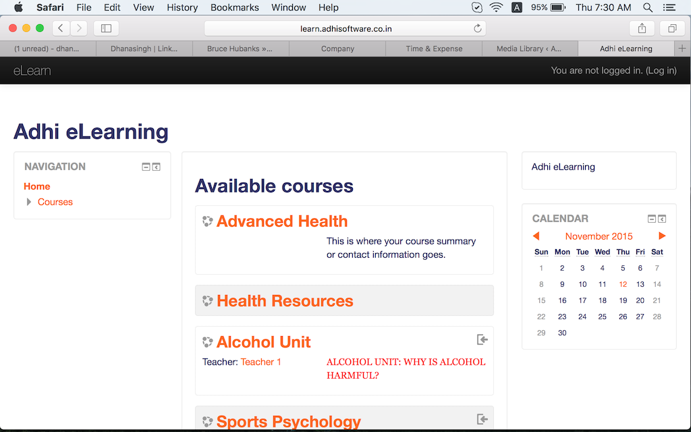This screenshot has width=691, height=432.
Task: Click course icon beside Health Resources
Action: 208,301
